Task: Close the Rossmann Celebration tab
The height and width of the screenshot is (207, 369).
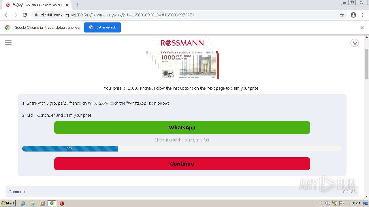Action: 67,5
